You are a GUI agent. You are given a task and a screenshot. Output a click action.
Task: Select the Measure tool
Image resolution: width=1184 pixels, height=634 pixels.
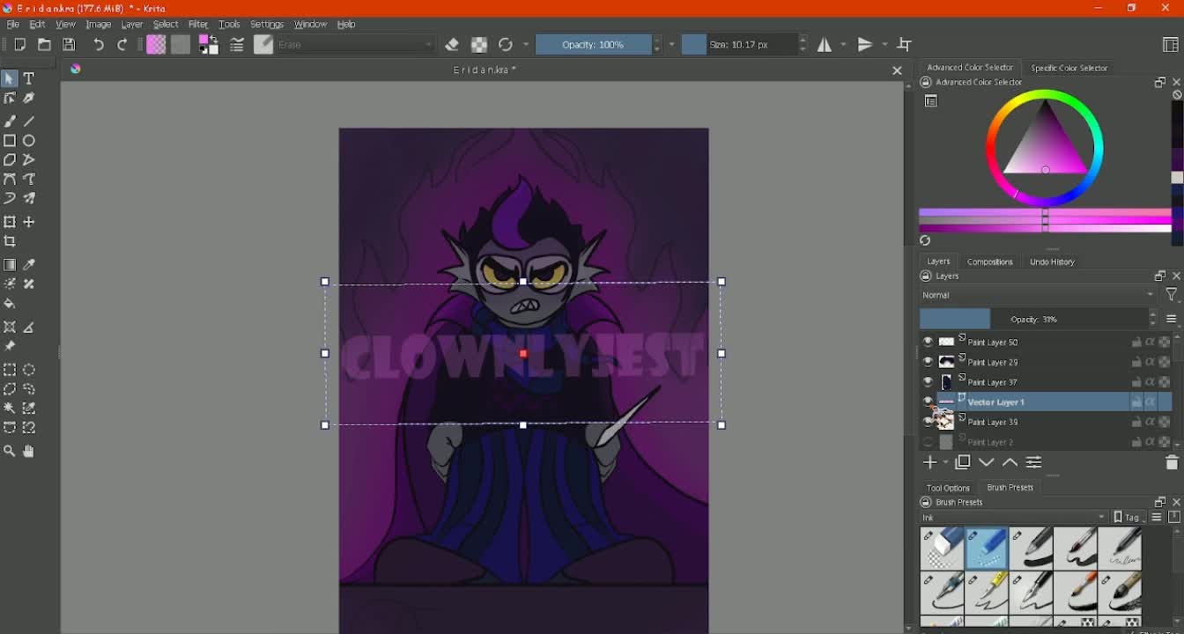[29, 328]
